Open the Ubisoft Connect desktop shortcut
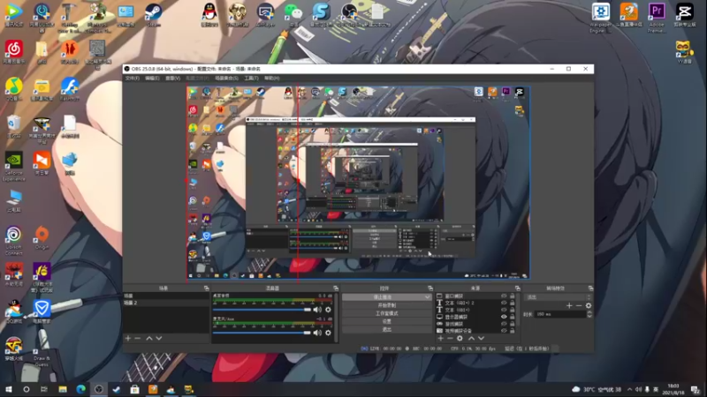Image resolution: width=707 pixels, height=397 pixels. tap(13, 240)
